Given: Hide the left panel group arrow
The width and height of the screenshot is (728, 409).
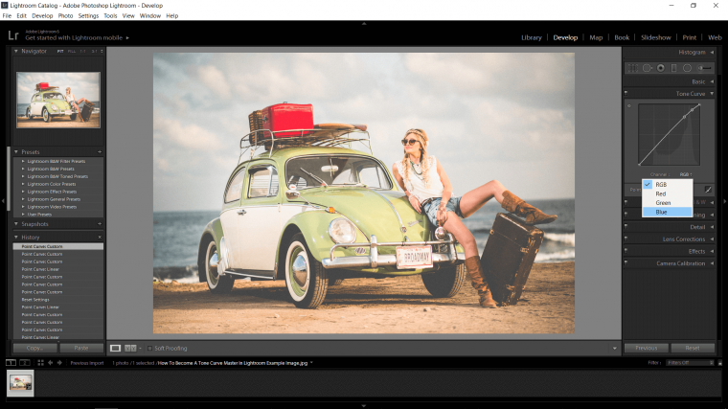Looking at the screenshot, I should coord(3,201).
